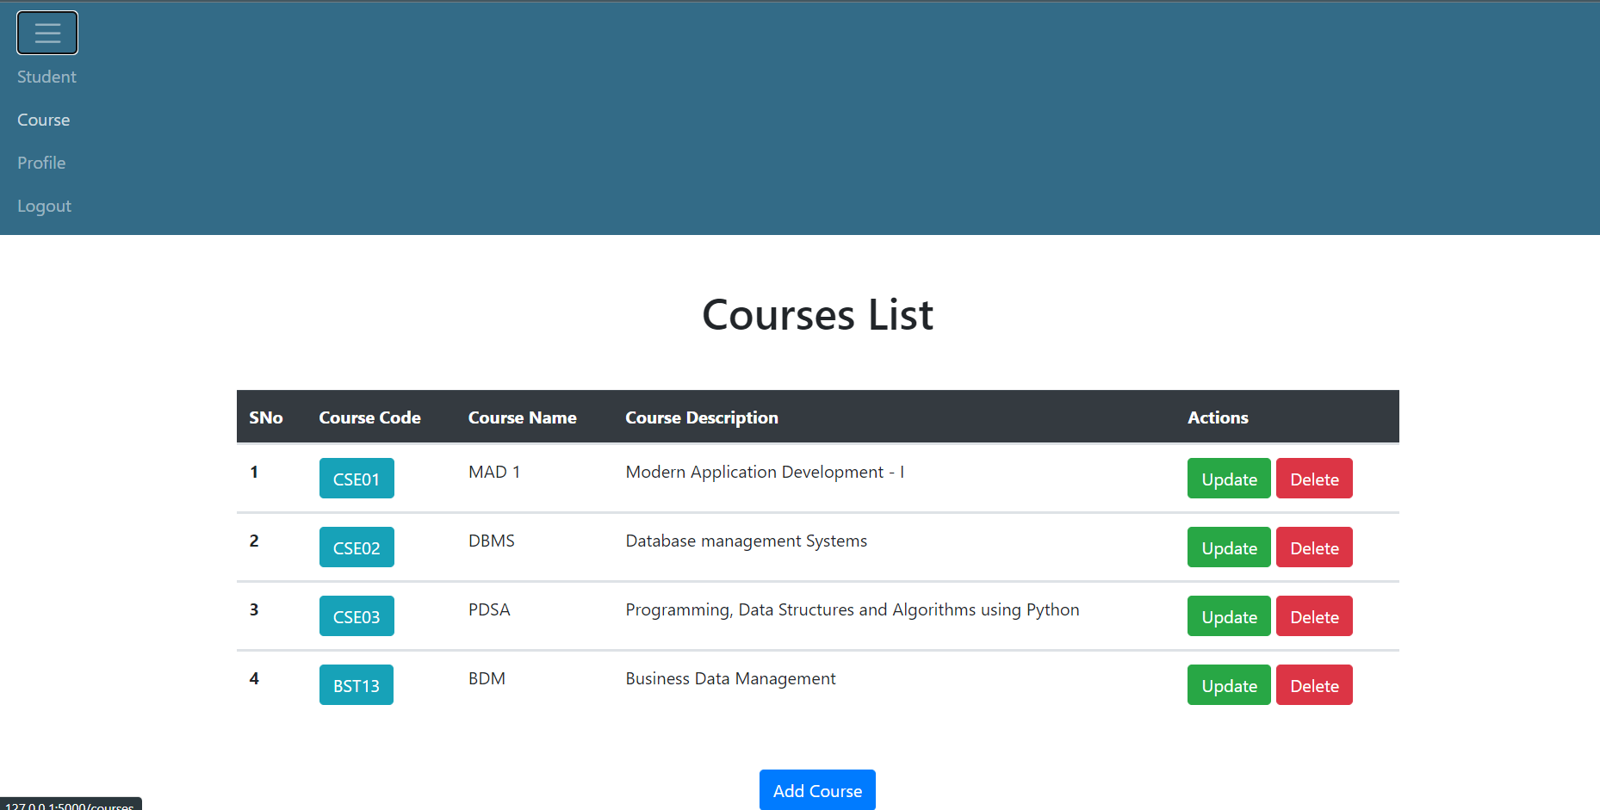
Task: Select the Student sidebar item
Action: pyautogui.click(x=46, y=77)
